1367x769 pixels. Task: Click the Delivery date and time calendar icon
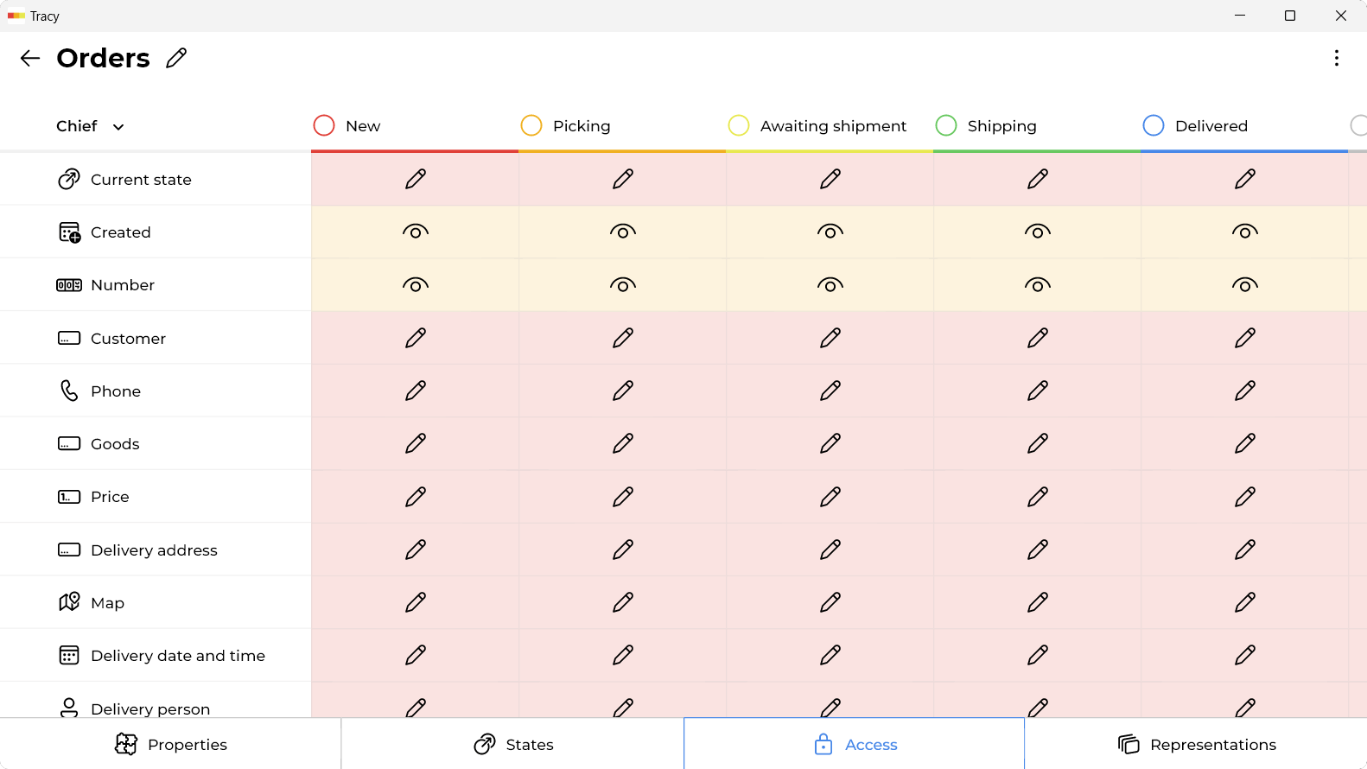click(x=69, y=655)
